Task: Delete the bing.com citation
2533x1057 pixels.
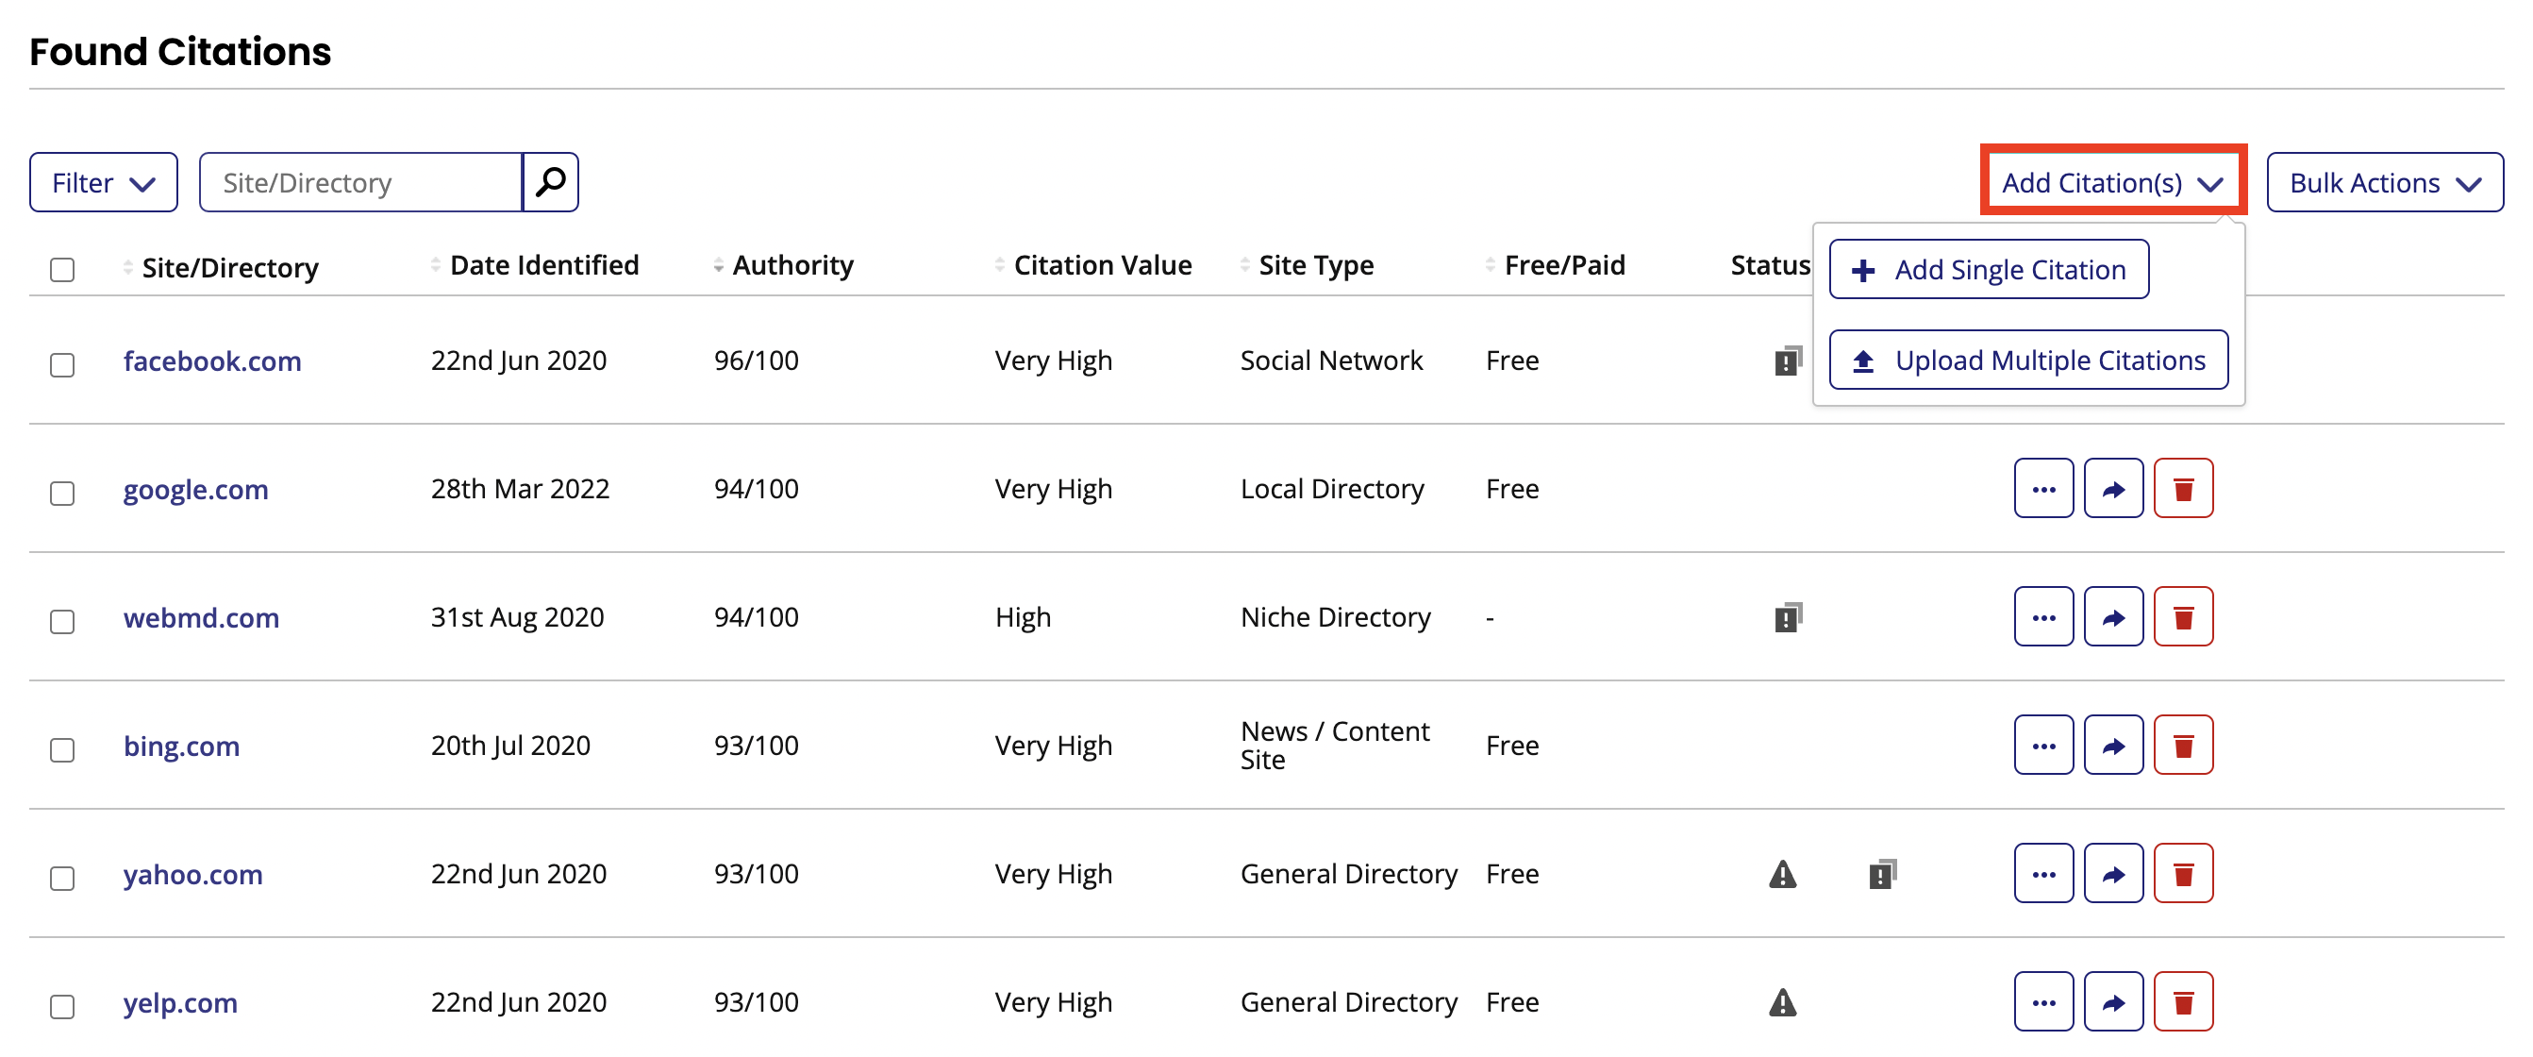Action: tap(2183, 746)
